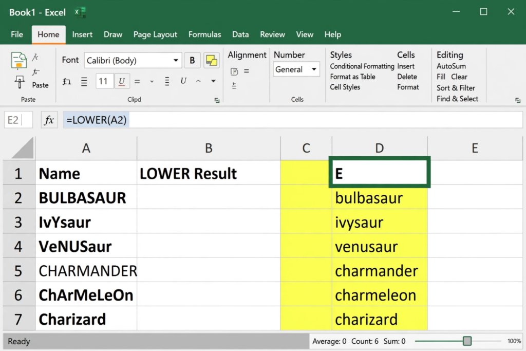Select column B header

(209, 148)
